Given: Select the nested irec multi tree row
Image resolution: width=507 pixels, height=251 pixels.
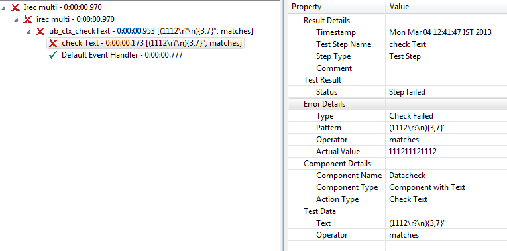Looking at the screenshot, I should pyautogui.click(x=75, y=19).
